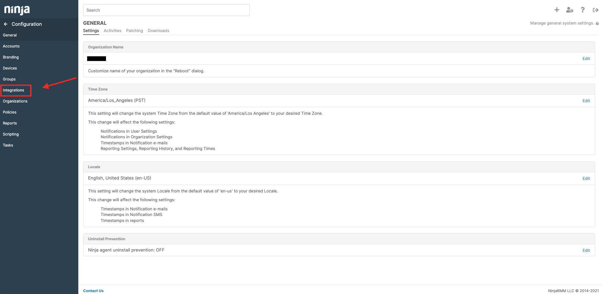Click the Ninja logo
Viewport: 602px width, 294px height.
point(17,10)
